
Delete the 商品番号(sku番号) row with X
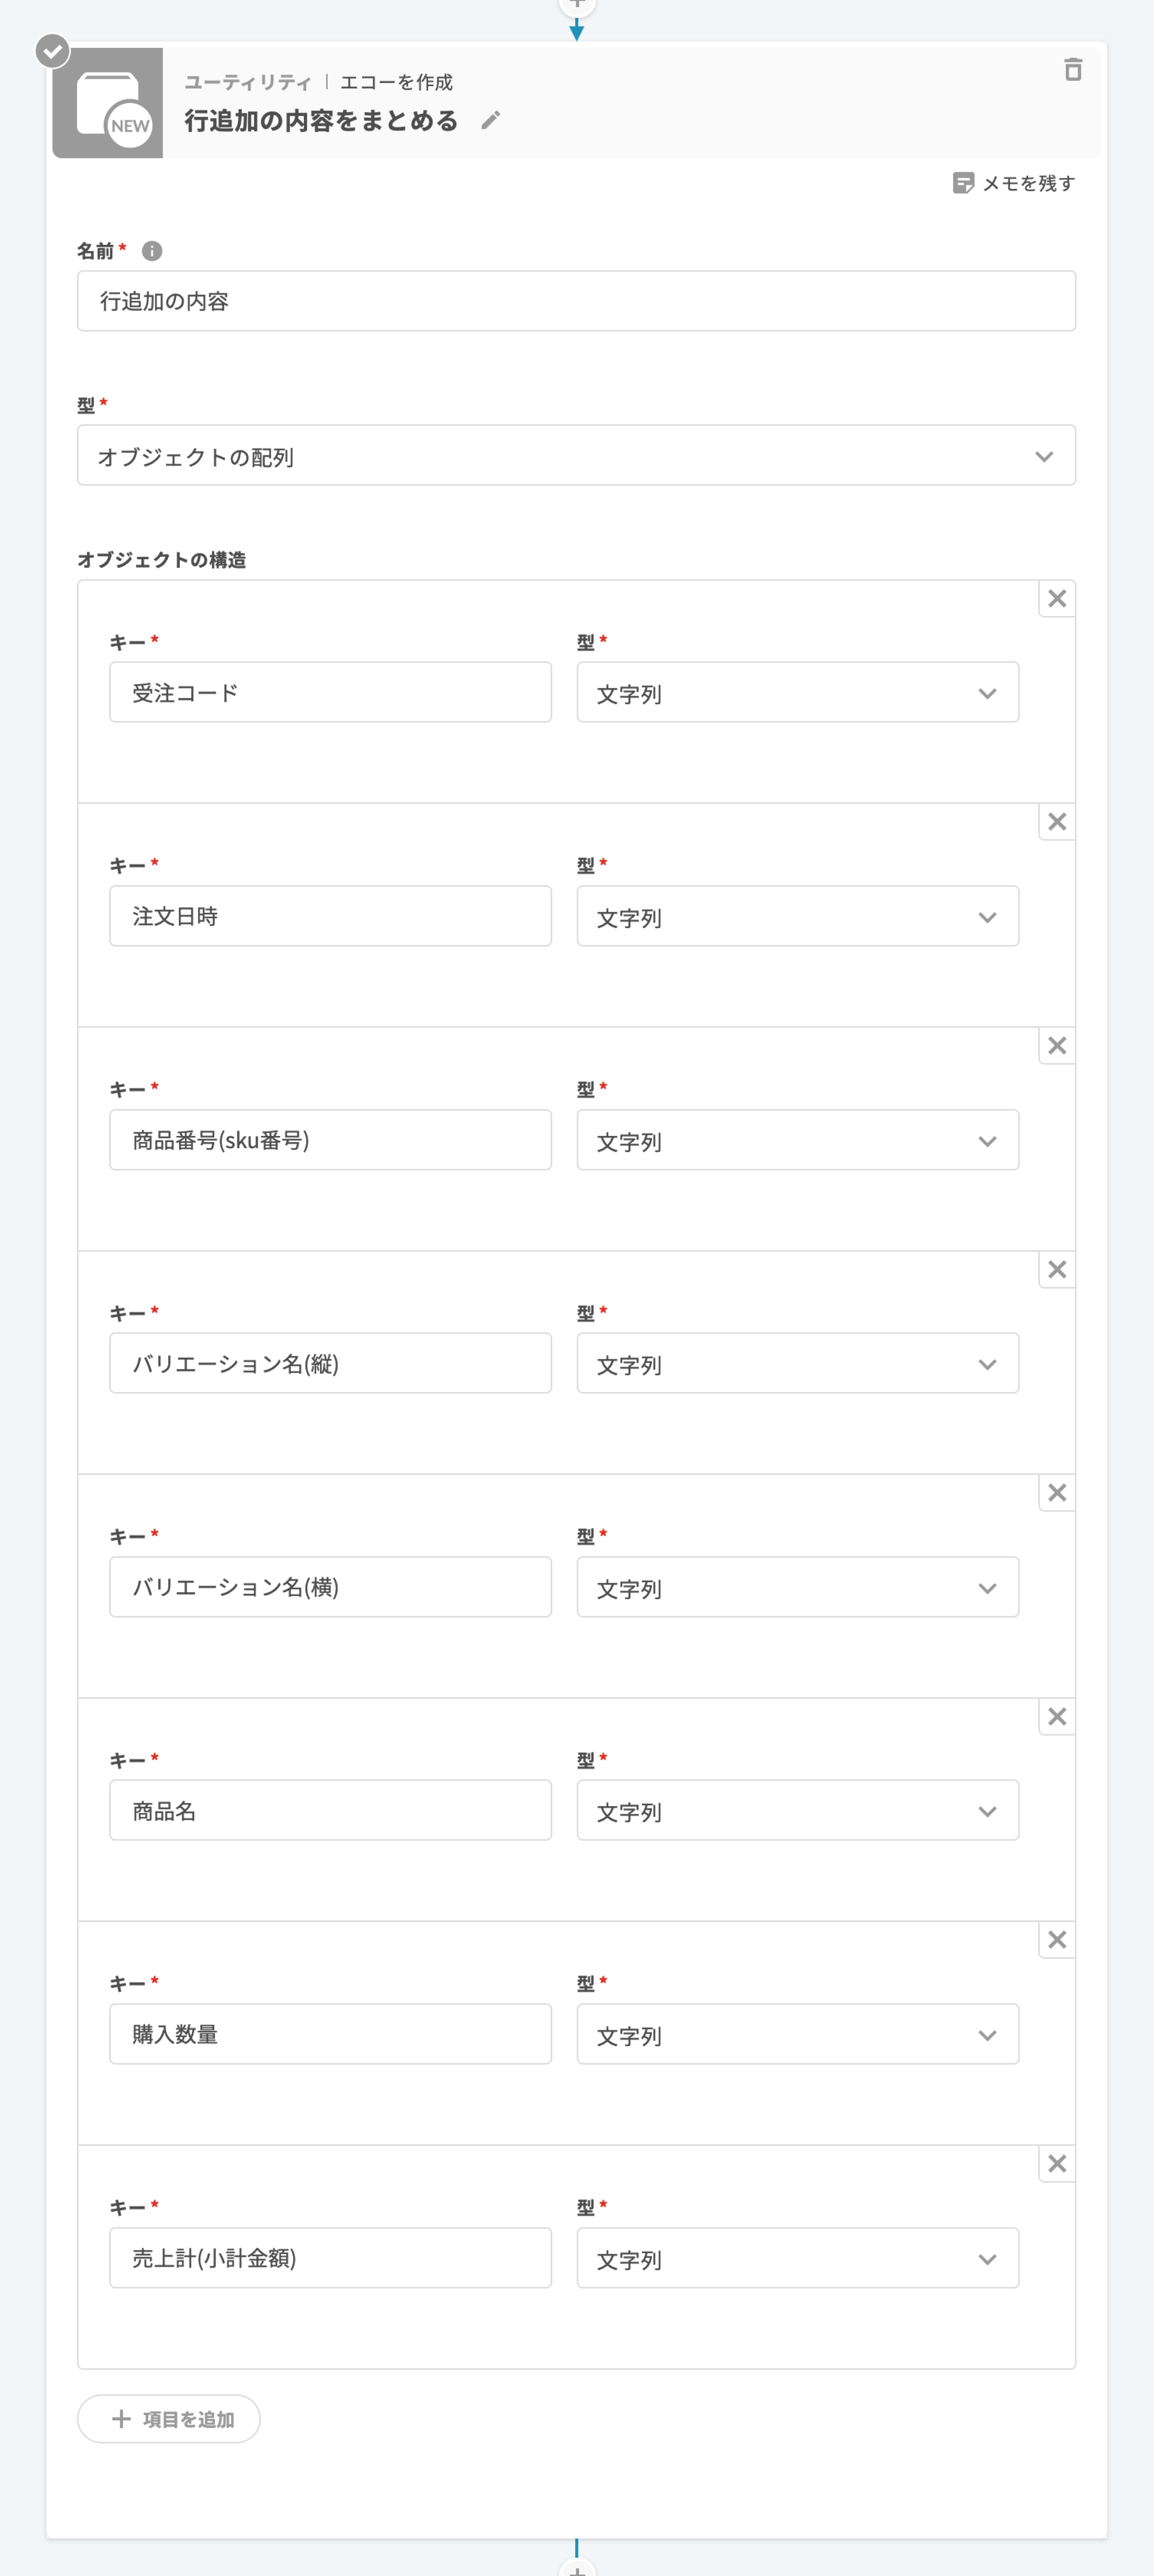[x=1057, y=1046]
